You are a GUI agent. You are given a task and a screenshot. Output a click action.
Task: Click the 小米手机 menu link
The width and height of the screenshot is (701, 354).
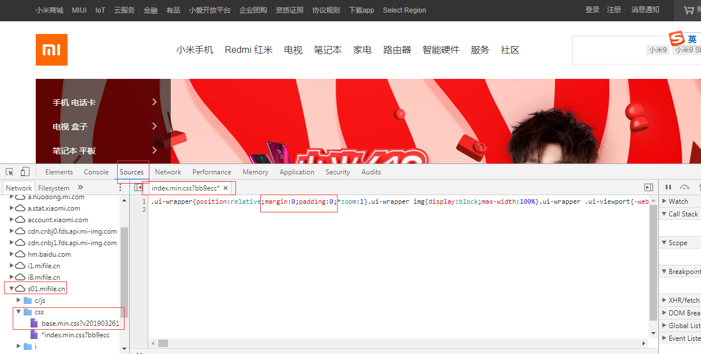[x=195, y=50]
